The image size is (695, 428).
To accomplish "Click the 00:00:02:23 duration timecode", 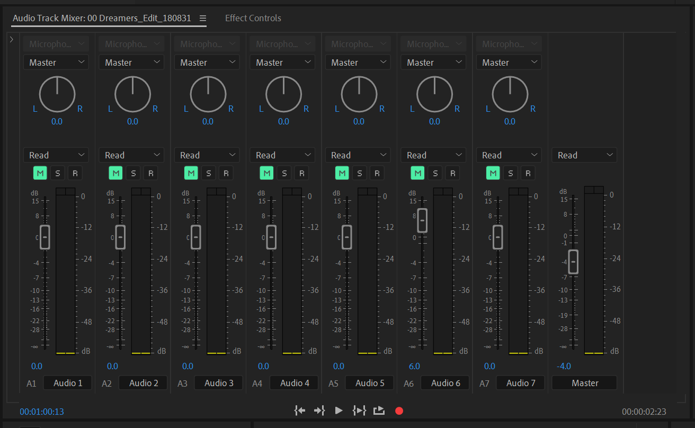I will pyautogui.click(x=644, y=412).
